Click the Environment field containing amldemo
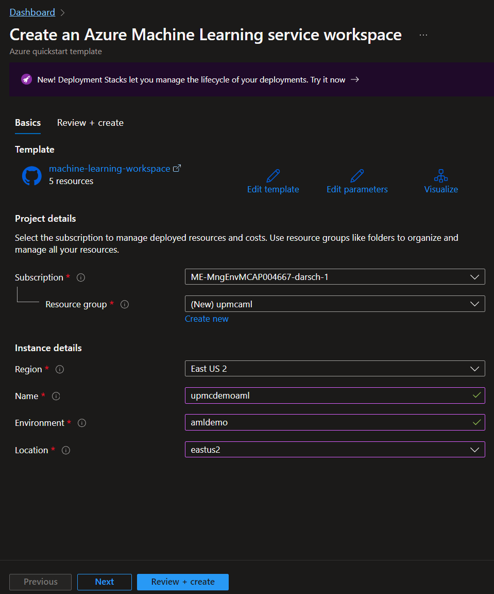The image size is (494, 594). pos(335,422)
